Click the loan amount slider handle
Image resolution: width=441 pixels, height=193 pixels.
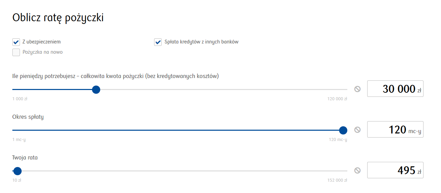pyautogui.click(x=96, y=90)
